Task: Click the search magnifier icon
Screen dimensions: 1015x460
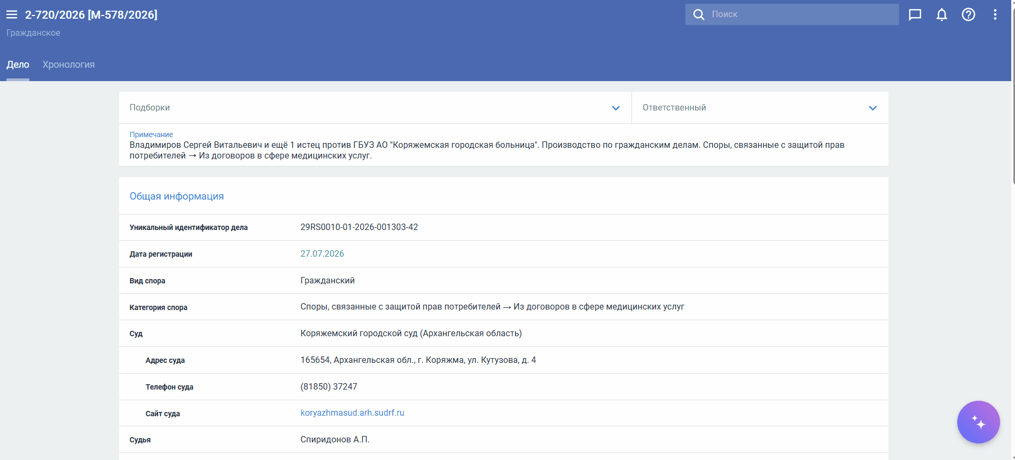Action: [x=699, y=14]
